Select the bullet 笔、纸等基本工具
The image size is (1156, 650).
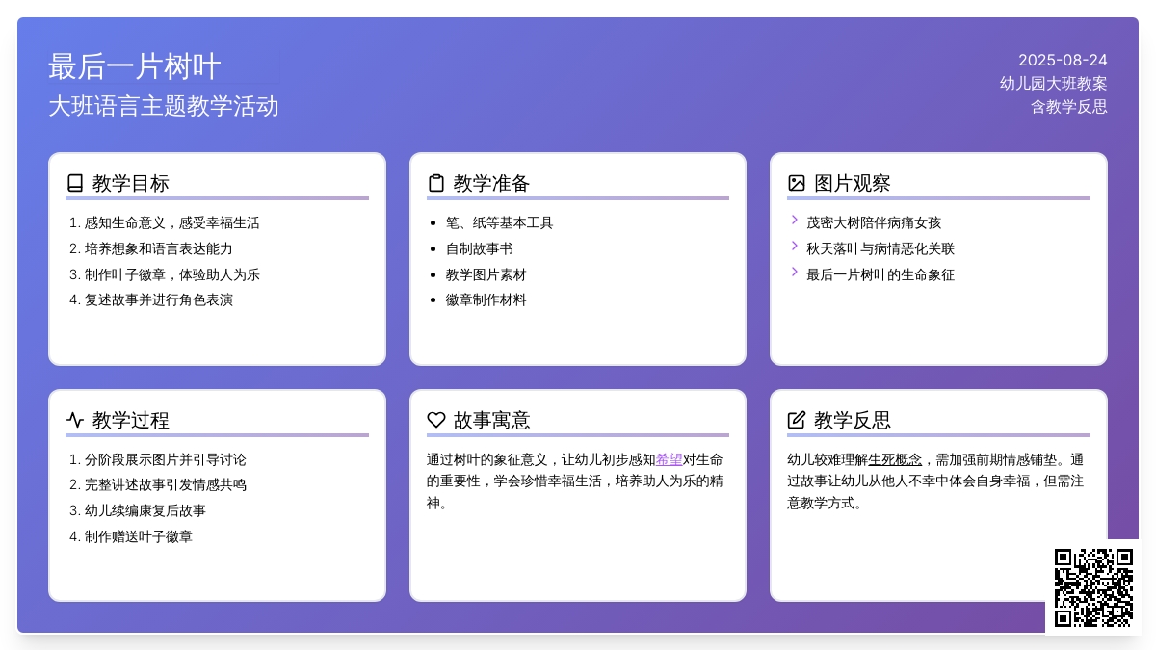499,222
